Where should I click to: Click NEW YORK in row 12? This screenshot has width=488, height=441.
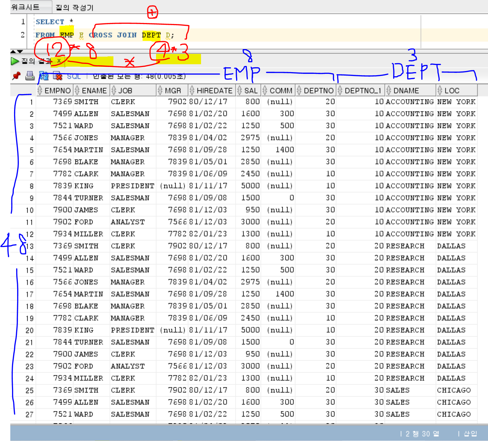point(456,234)
